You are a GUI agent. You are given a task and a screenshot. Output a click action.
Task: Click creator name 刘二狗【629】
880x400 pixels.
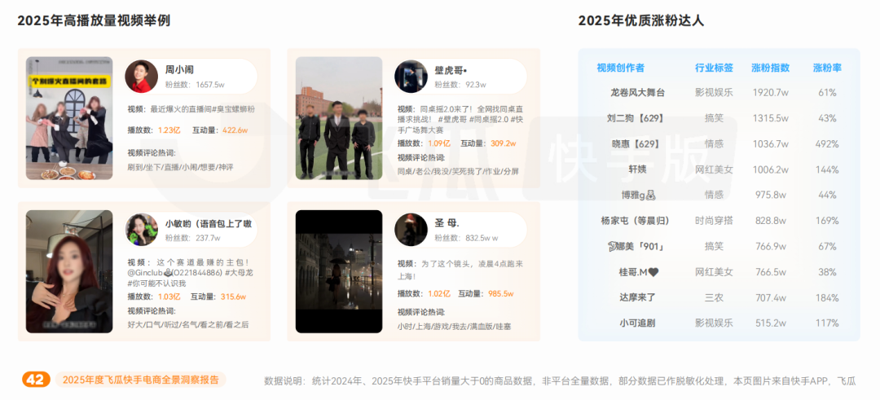(x=636, y=118)
